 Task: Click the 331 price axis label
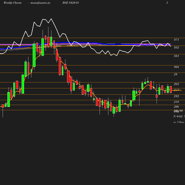[176, 56]
